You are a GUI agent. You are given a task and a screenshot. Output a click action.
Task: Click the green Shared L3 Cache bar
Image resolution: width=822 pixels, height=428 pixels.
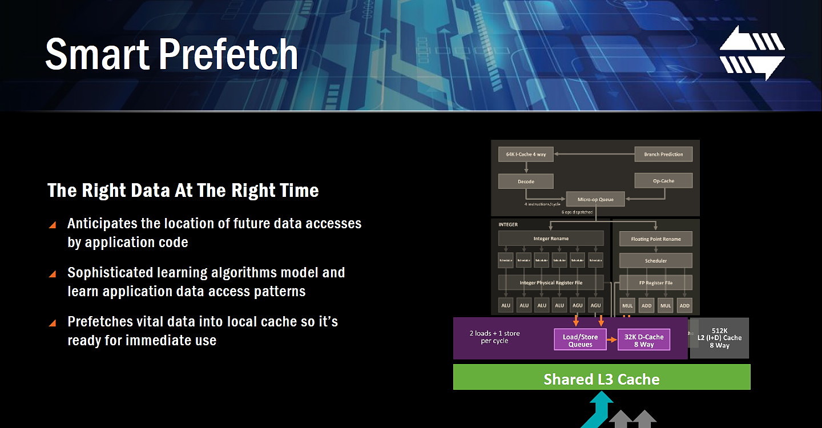pos(601,379)
